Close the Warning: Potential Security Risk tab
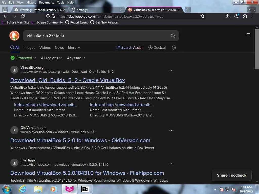 tap(64, 10)
